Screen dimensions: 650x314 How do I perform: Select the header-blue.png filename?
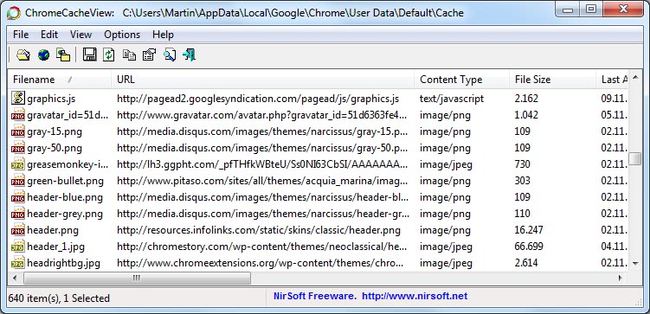click(65, 197)
